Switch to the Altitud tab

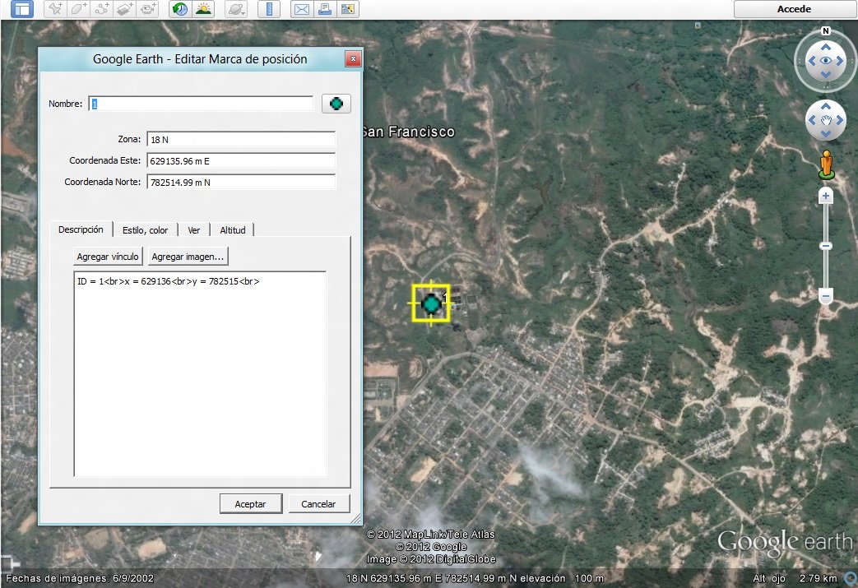tap(233, 230)
